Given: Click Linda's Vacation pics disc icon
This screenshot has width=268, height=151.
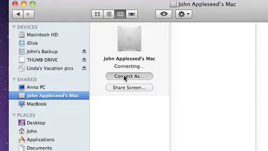Looking at the screenshot, I should coord(22,68).
